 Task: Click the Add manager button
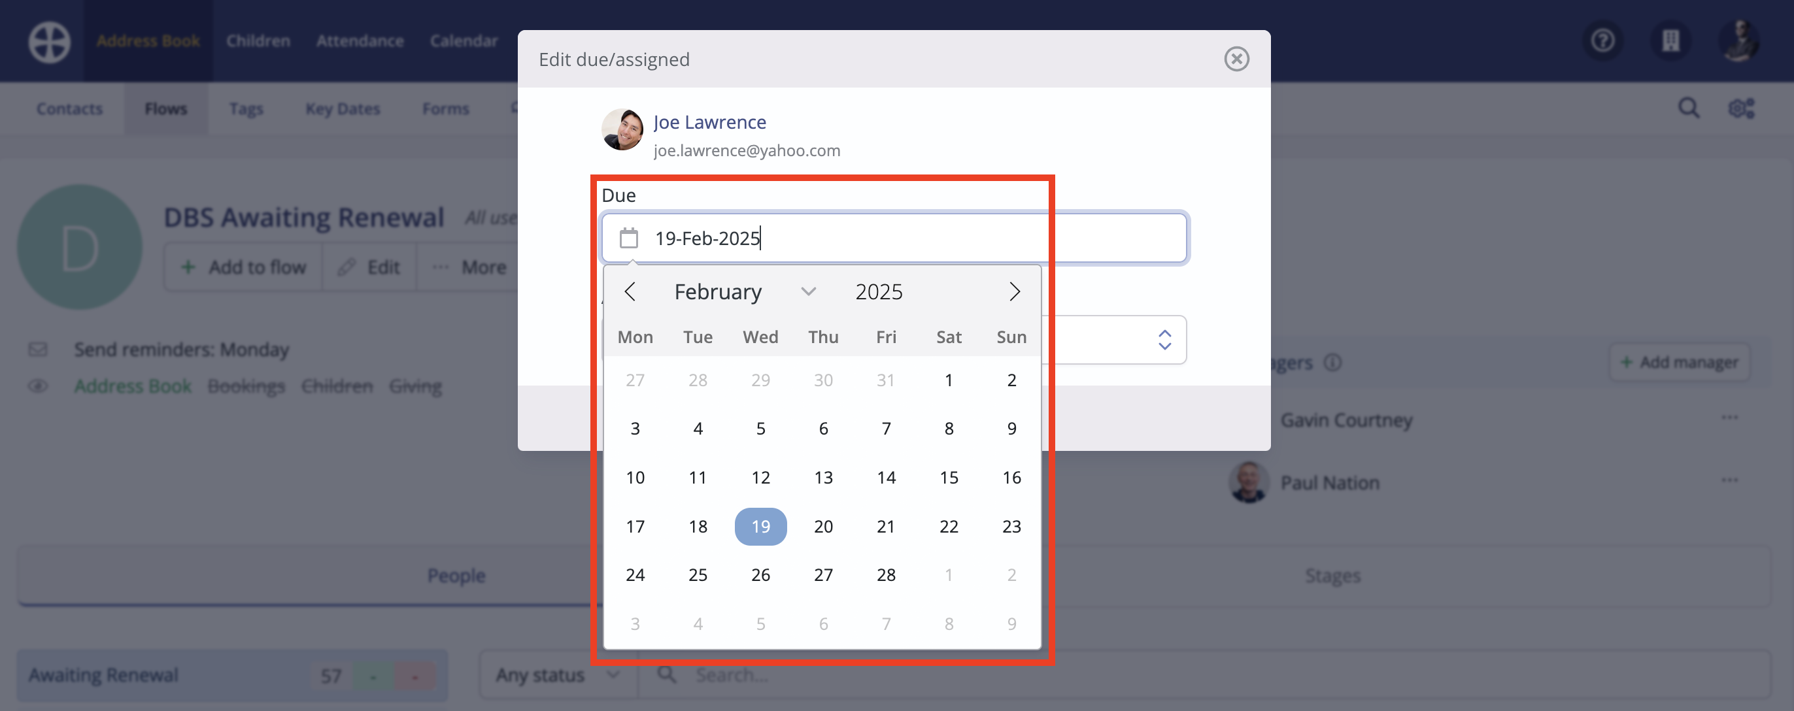coord(1678,363)
